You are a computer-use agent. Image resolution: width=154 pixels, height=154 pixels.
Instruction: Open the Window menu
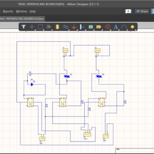[x=21, y=11]
